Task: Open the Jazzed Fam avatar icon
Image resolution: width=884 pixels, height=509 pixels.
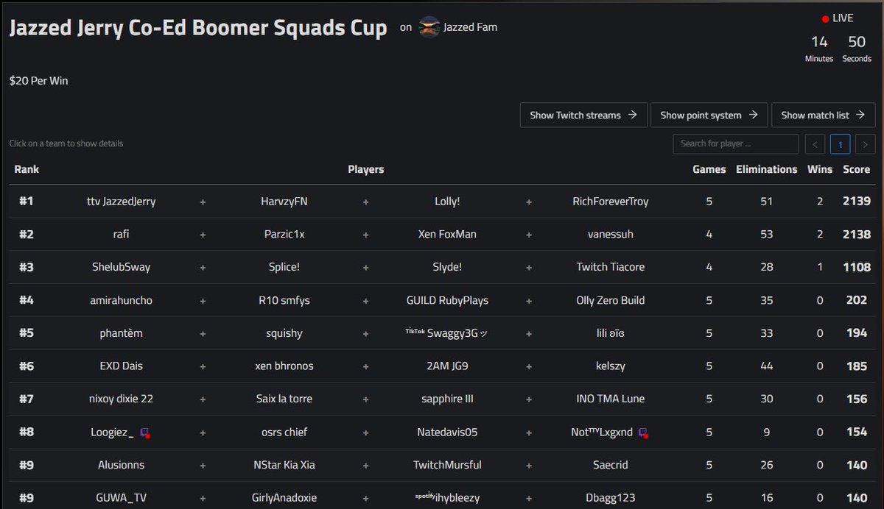Action: tap(429, 28)
